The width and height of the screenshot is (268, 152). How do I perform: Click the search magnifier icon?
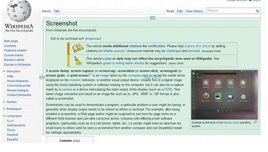coord(257,11)
